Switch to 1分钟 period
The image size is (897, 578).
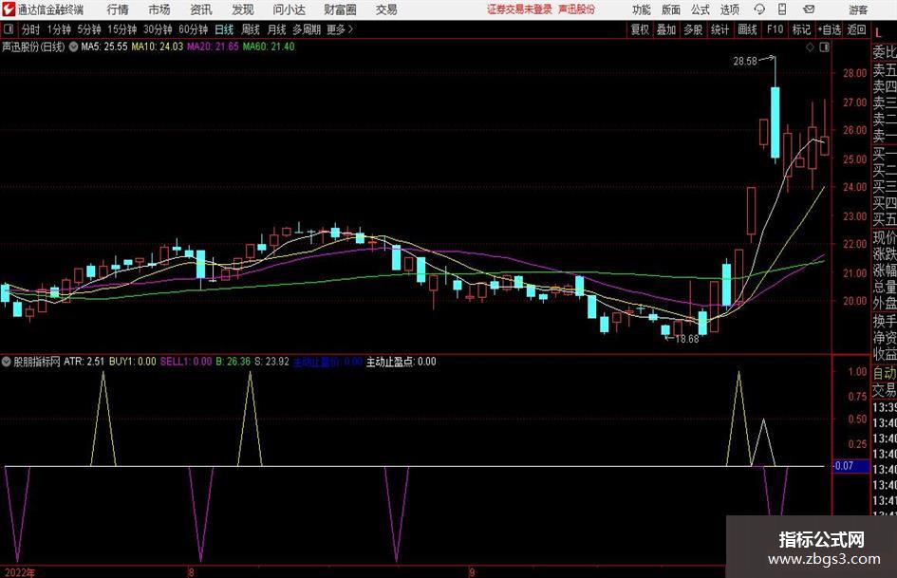[x=58, y=29]
